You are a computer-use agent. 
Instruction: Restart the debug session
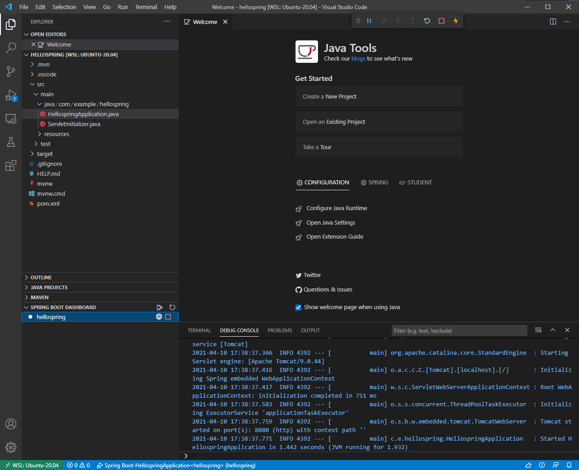[427, 21]
